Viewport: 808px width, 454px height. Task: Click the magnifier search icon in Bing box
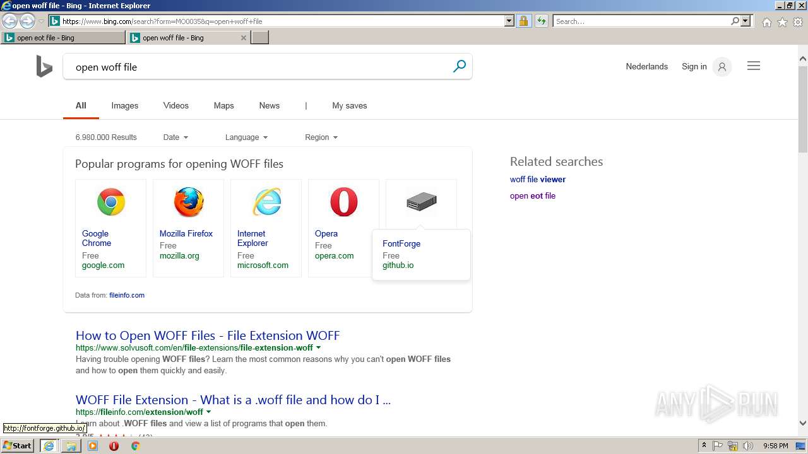click(x=460, y=66)
